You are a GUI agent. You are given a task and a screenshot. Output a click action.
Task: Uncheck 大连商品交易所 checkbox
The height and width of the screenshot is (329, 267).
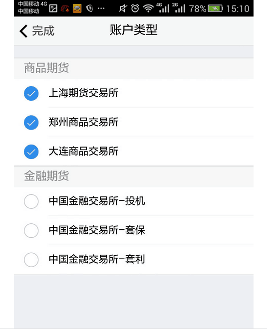[x=31, y=152]
